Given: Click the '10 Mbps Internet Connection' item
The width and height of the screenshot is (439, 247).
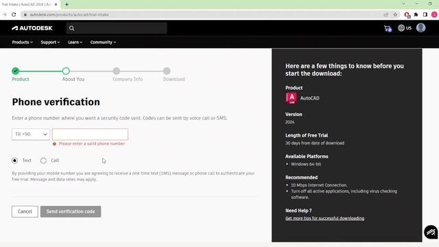Looking at the screenshot, I should [319, 185].
